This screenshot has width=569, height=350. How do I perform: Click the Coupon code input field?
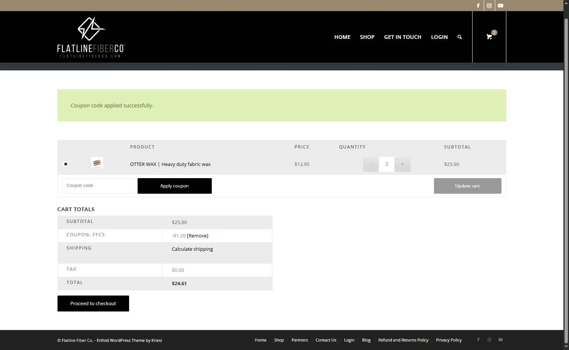[99, 186]
